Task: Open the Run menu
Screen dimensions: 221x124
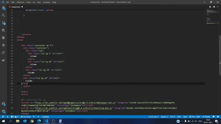Action: [x=39, y=2]
